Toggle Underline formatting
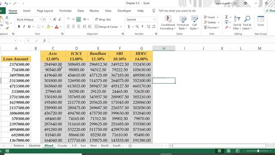The image size is (275, 155). [x=29, y=27]
